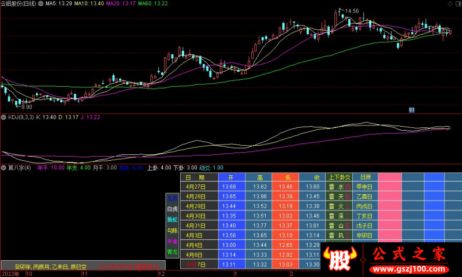
Task: Click the 8.90 low price marker
Action: [27, 107]
